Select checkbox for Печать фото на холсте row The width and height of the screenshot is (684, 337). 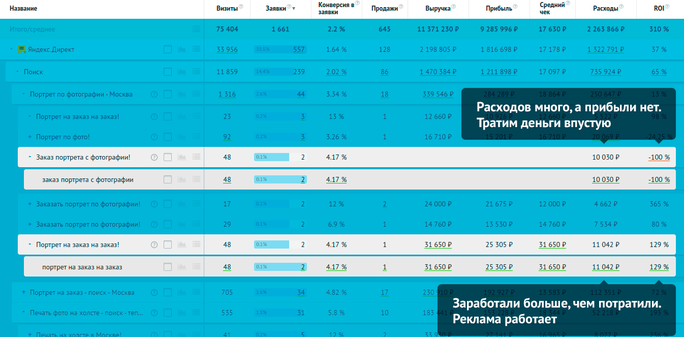168,313
